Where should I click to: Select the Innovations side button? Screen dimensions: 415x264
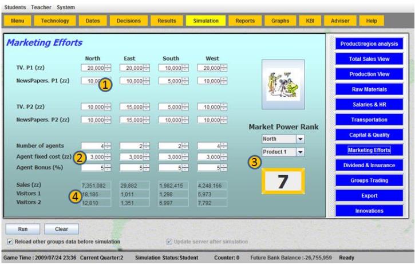pyautogui.click(x=367, y=210)
